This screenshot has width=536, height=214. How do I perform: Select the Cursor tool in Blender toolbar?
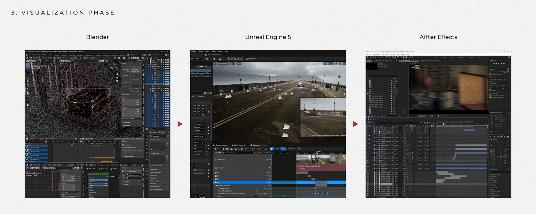(28, 69)
